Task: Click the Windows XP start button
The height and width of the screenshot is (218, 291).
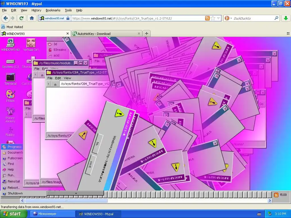Action: pos(14,214)
